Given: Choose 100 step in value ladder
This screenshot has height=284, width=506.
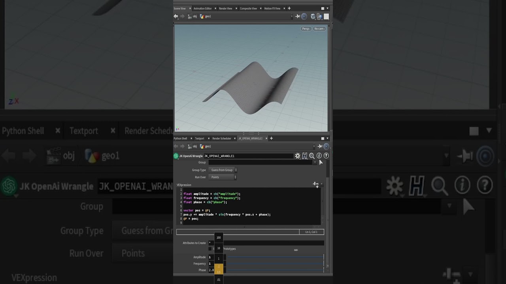Looking at the screenshot, I should pyautogui.click(x=219, y=237).
